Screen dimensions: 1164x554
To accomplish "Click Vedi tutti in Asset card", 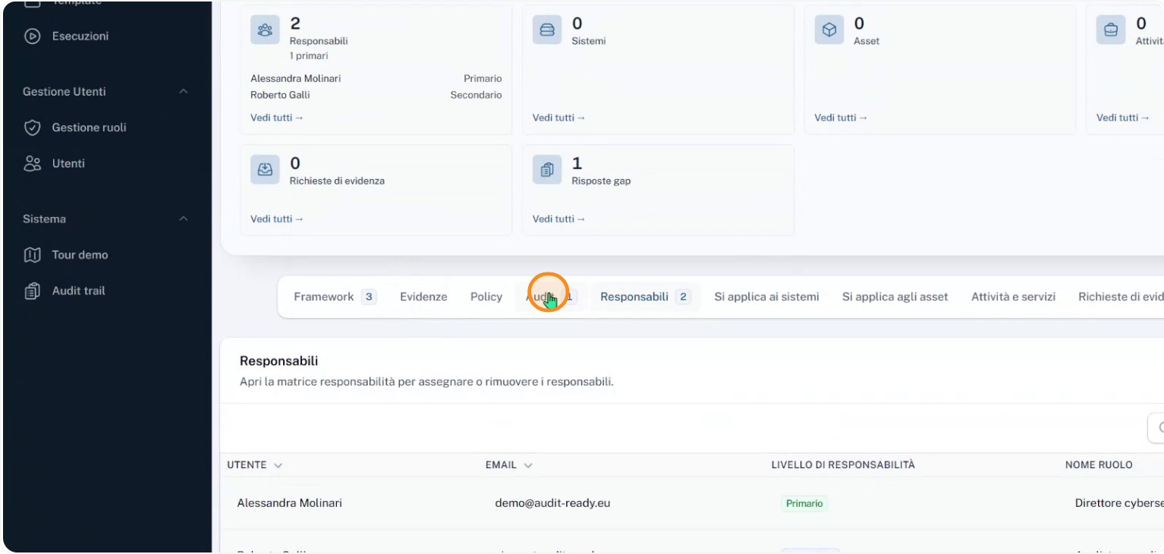I will pos(841,118).
